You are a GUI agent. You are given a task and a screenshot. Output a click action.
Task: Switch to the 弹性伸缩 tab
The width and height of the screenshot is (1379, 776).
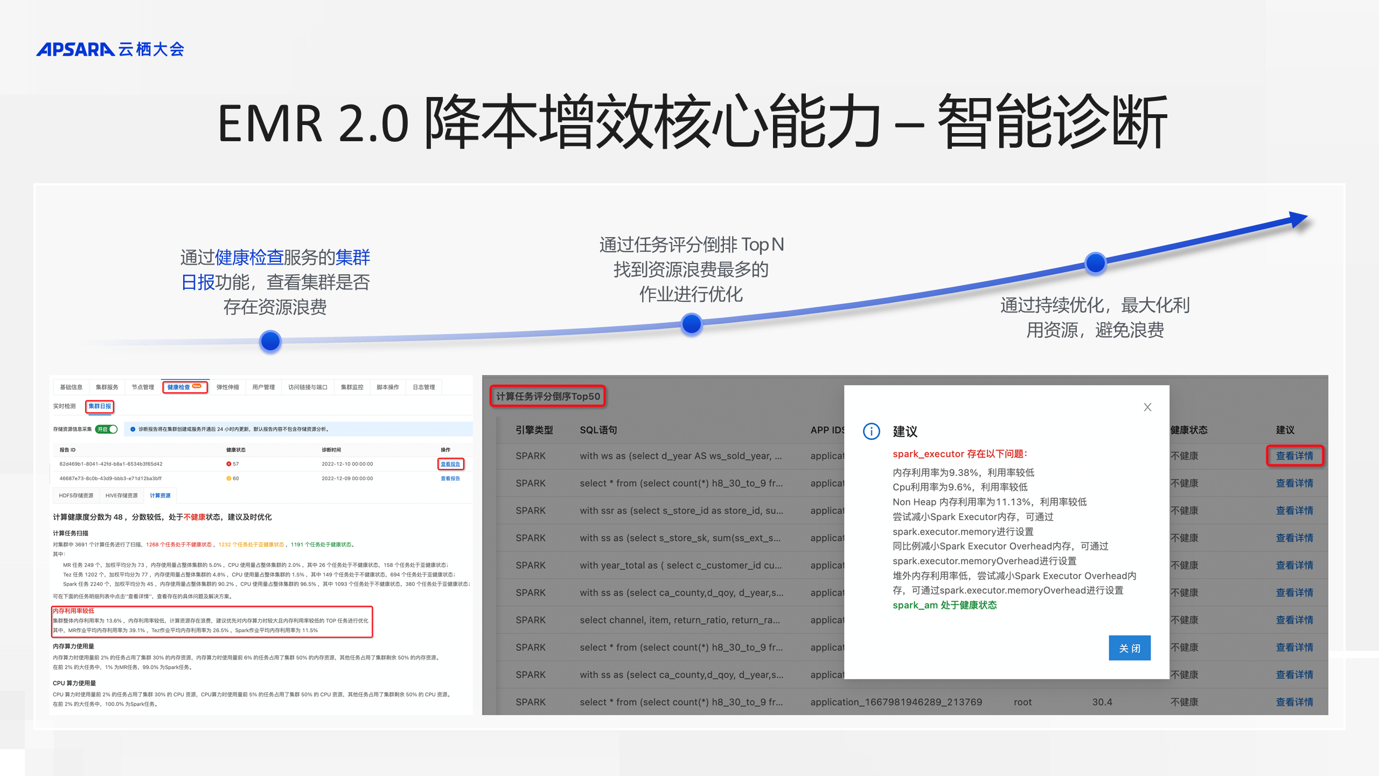click(x=228, y=386)
